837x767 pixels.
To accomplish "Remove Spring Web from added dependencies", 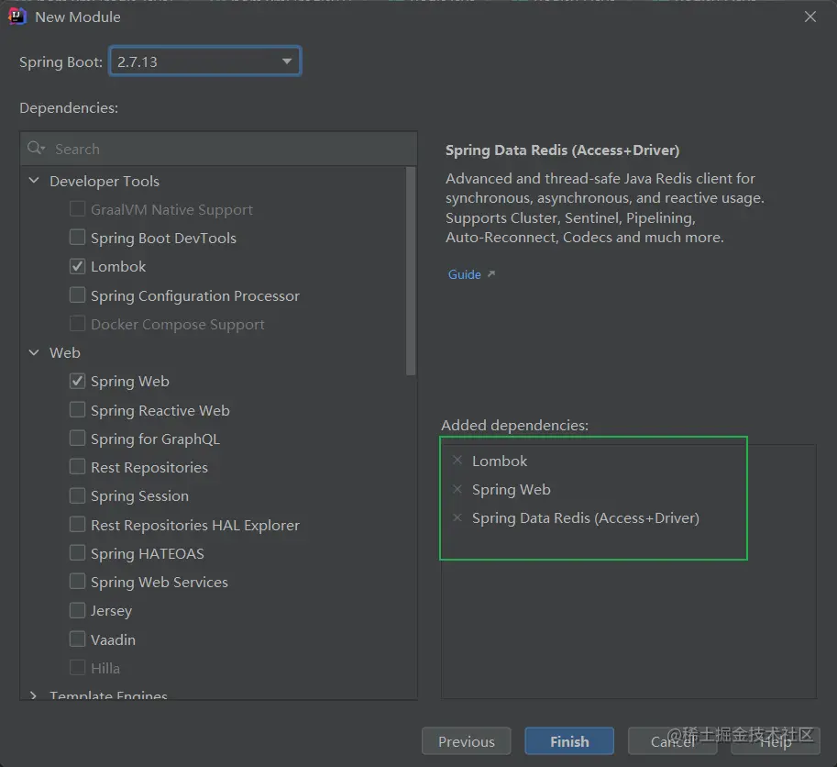I will 457,489.
